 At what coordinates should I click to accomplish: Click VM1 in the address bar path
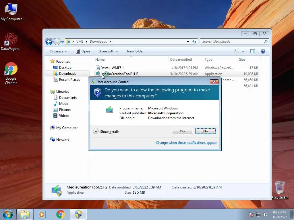click(x=80, y=42)
